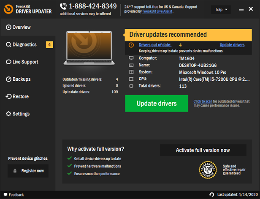Click the Update drivers text link
Viewport: 260px width, 199px height.
[232, 45]
